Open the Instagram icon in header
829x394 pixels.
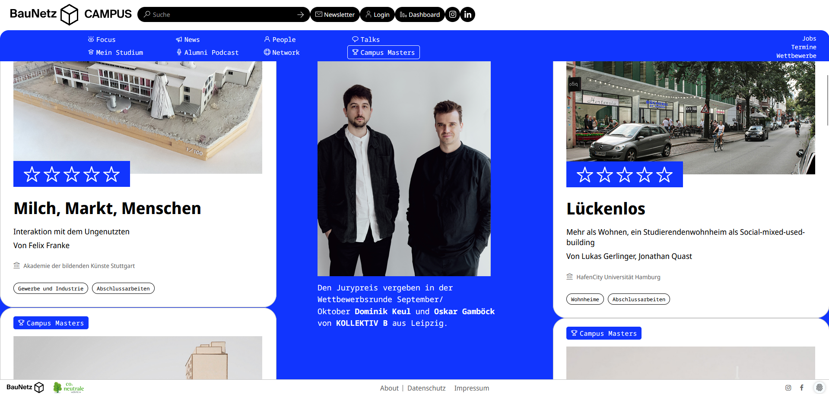452,14
